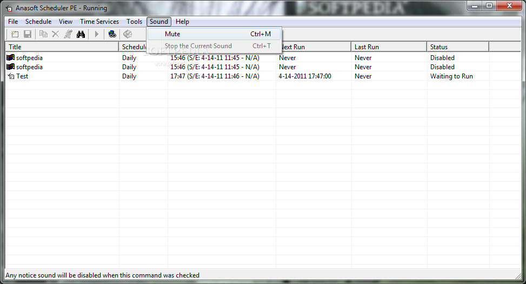Screen dimensions: 526x284
Task: Click the status bar hint message
Action: click(x=102, y=275)
